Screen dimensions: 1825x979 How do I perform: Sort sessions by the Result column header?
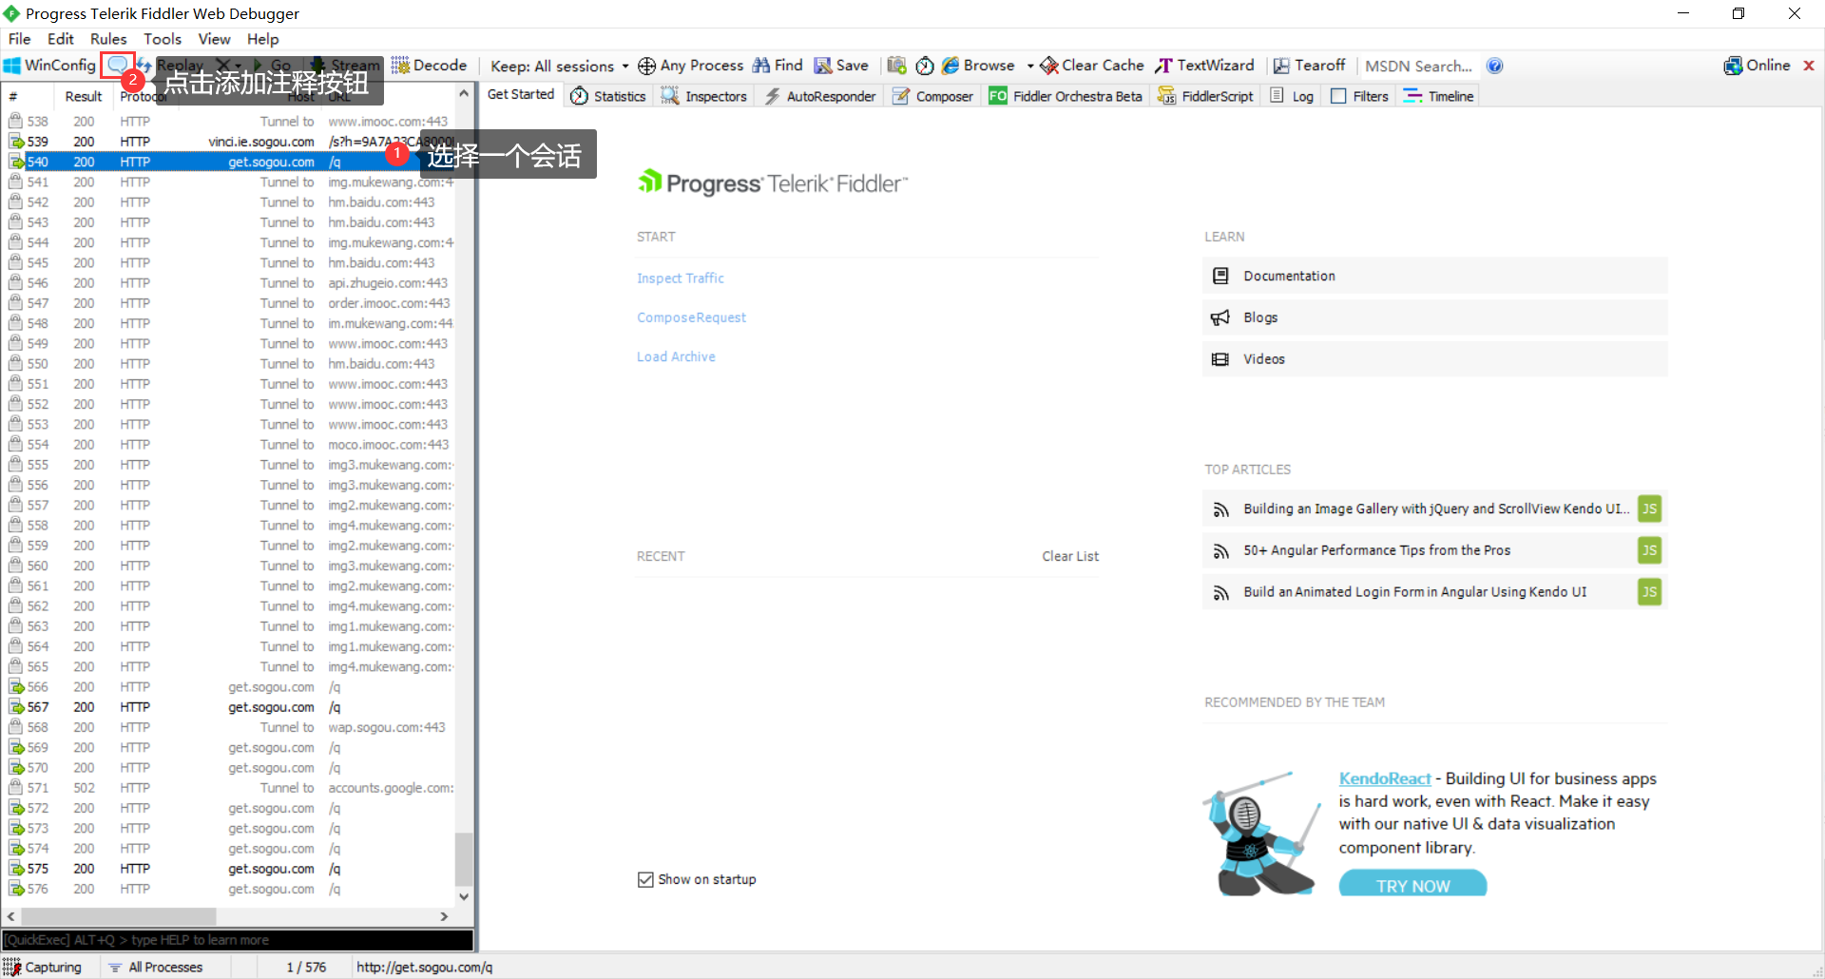84,96
